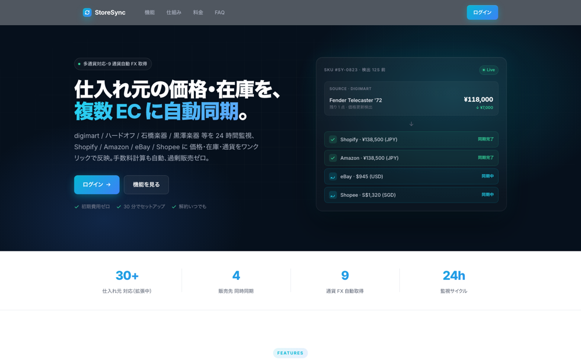Image resolution: width=581 pixels, height=363 pixels.
Task: Open the 料金 nav menu item
Action: tap(198, 13)
